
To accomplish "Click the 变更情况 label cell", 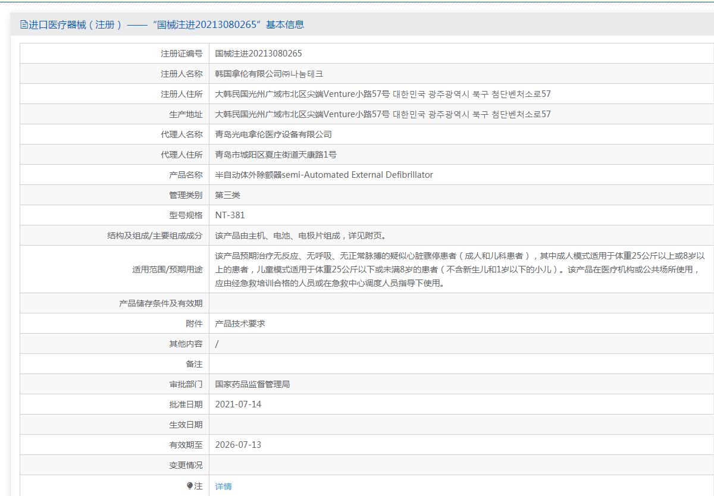I will click(x=114, y=465).
